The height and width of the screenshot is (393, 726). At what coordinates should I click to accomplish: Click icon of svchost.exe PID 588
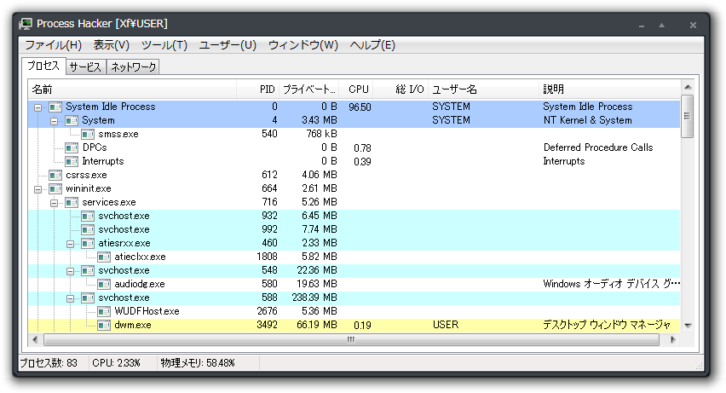[x=88, y=298]
